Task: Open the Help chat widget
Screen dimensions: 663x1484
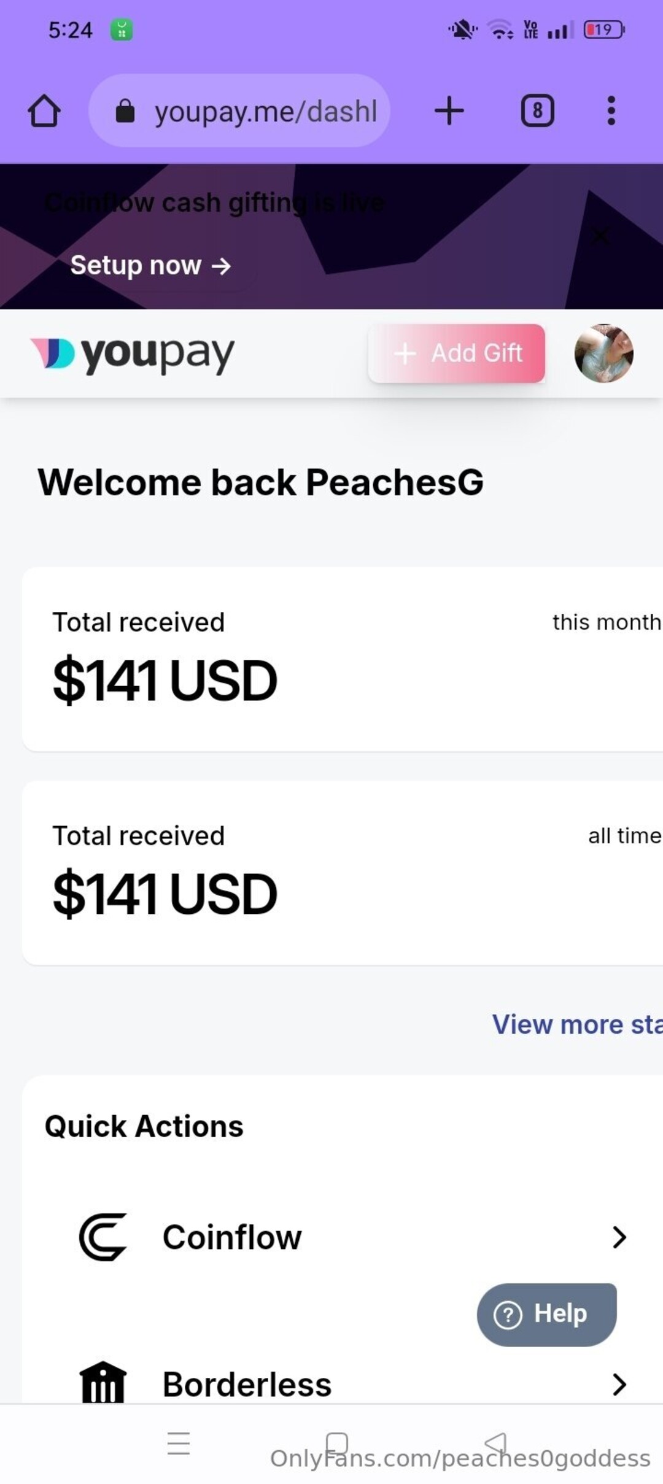Action: point(546,1314)
